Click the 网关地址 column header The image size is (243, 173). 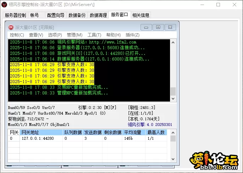coord(41,132)
